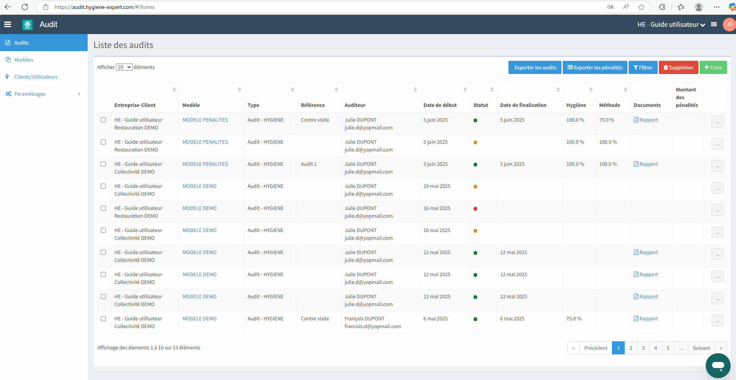The image size is (736, 380).
Task: Go to page 2 of audits
Action: pos(631,348)
